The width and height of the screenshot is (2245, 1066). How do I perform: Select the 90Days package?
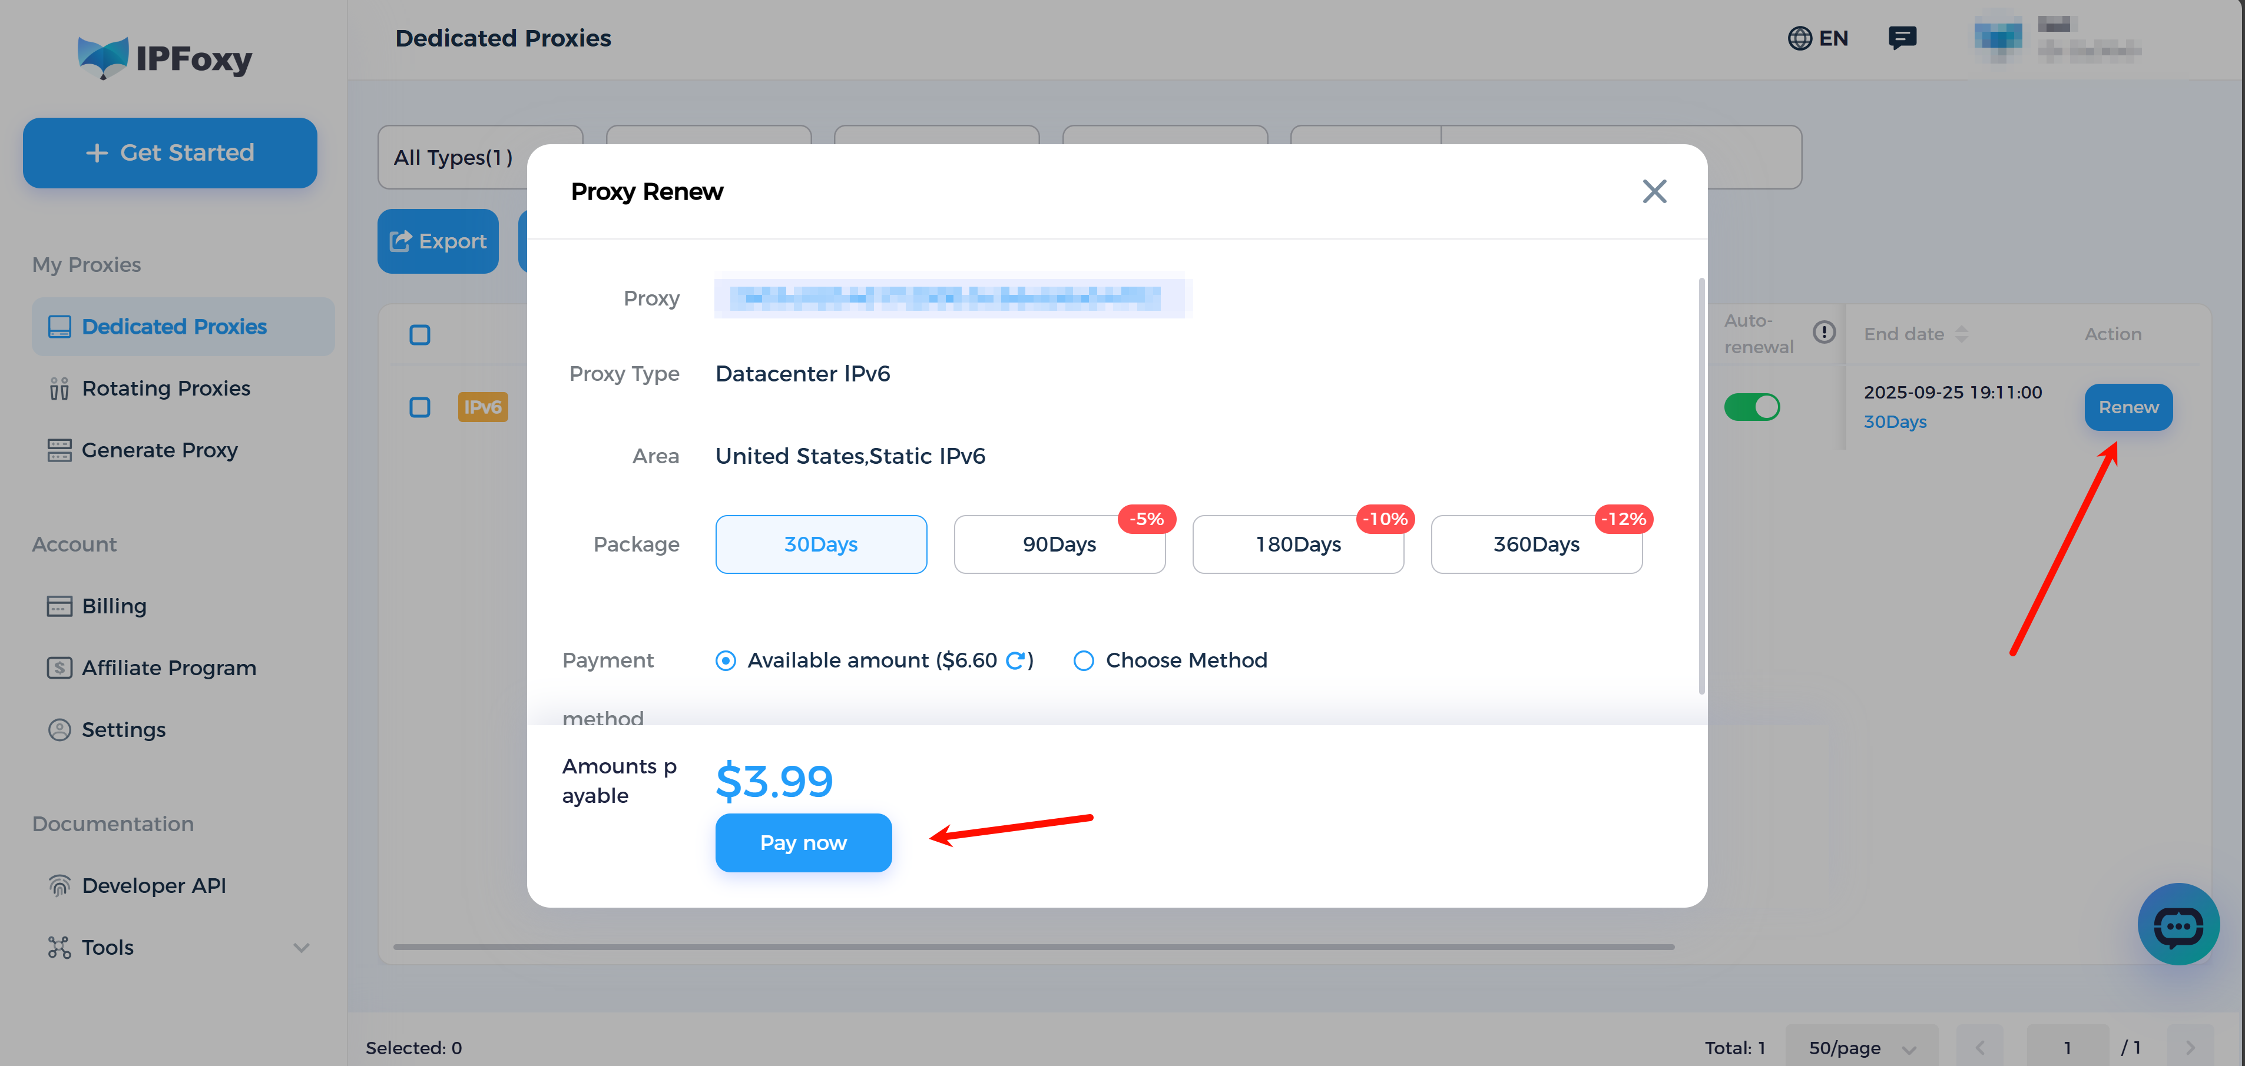1059,543
